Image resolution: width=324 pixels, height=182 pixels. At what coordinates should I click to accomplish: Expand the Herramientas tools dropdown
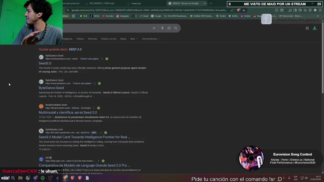click(x=151, y=39)
